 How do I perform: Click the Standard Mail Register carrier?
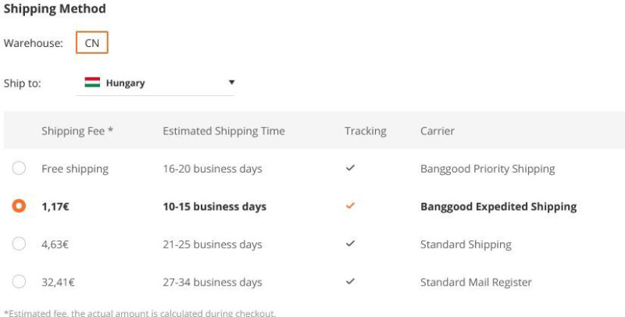tap(476, 283)
